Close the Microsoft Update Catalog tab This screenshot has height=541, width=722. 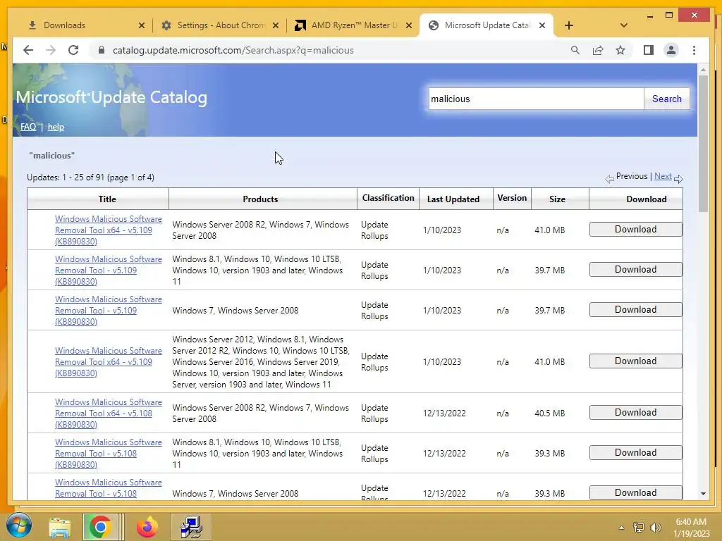point(542,25)
